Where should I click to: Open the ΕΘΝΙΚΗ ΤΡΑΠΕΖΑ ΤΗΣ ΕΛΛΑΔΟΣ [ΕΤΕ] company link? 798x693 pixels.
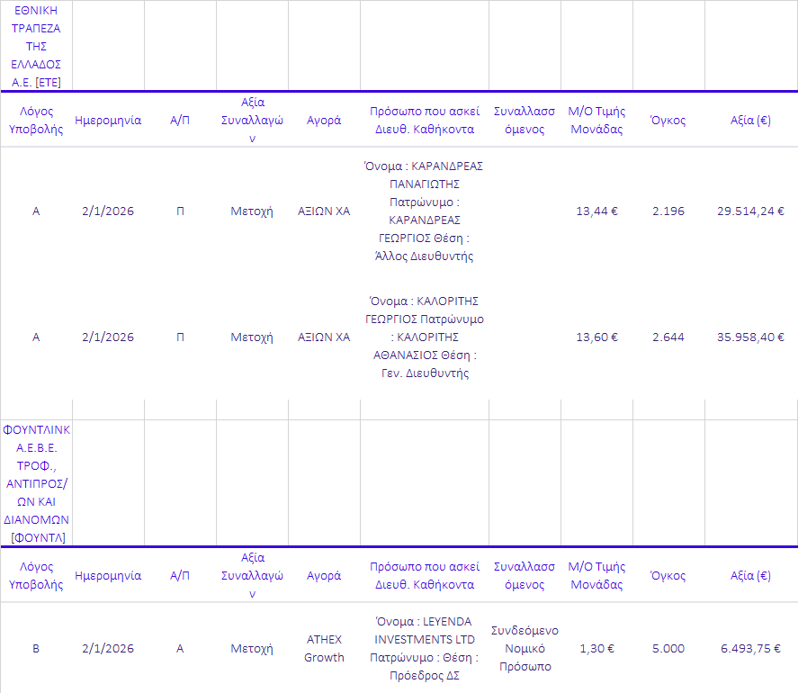pyautogui.click(x=36, y=46)
